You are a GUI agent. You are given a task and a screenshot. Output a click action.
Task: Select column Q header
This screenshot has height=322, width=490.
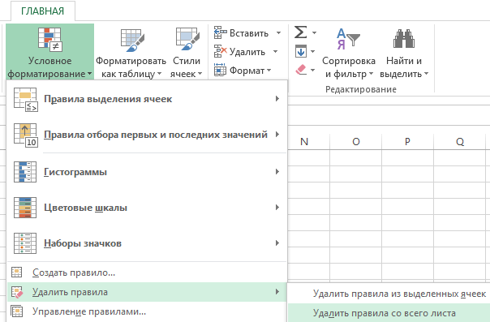point(460,142)
